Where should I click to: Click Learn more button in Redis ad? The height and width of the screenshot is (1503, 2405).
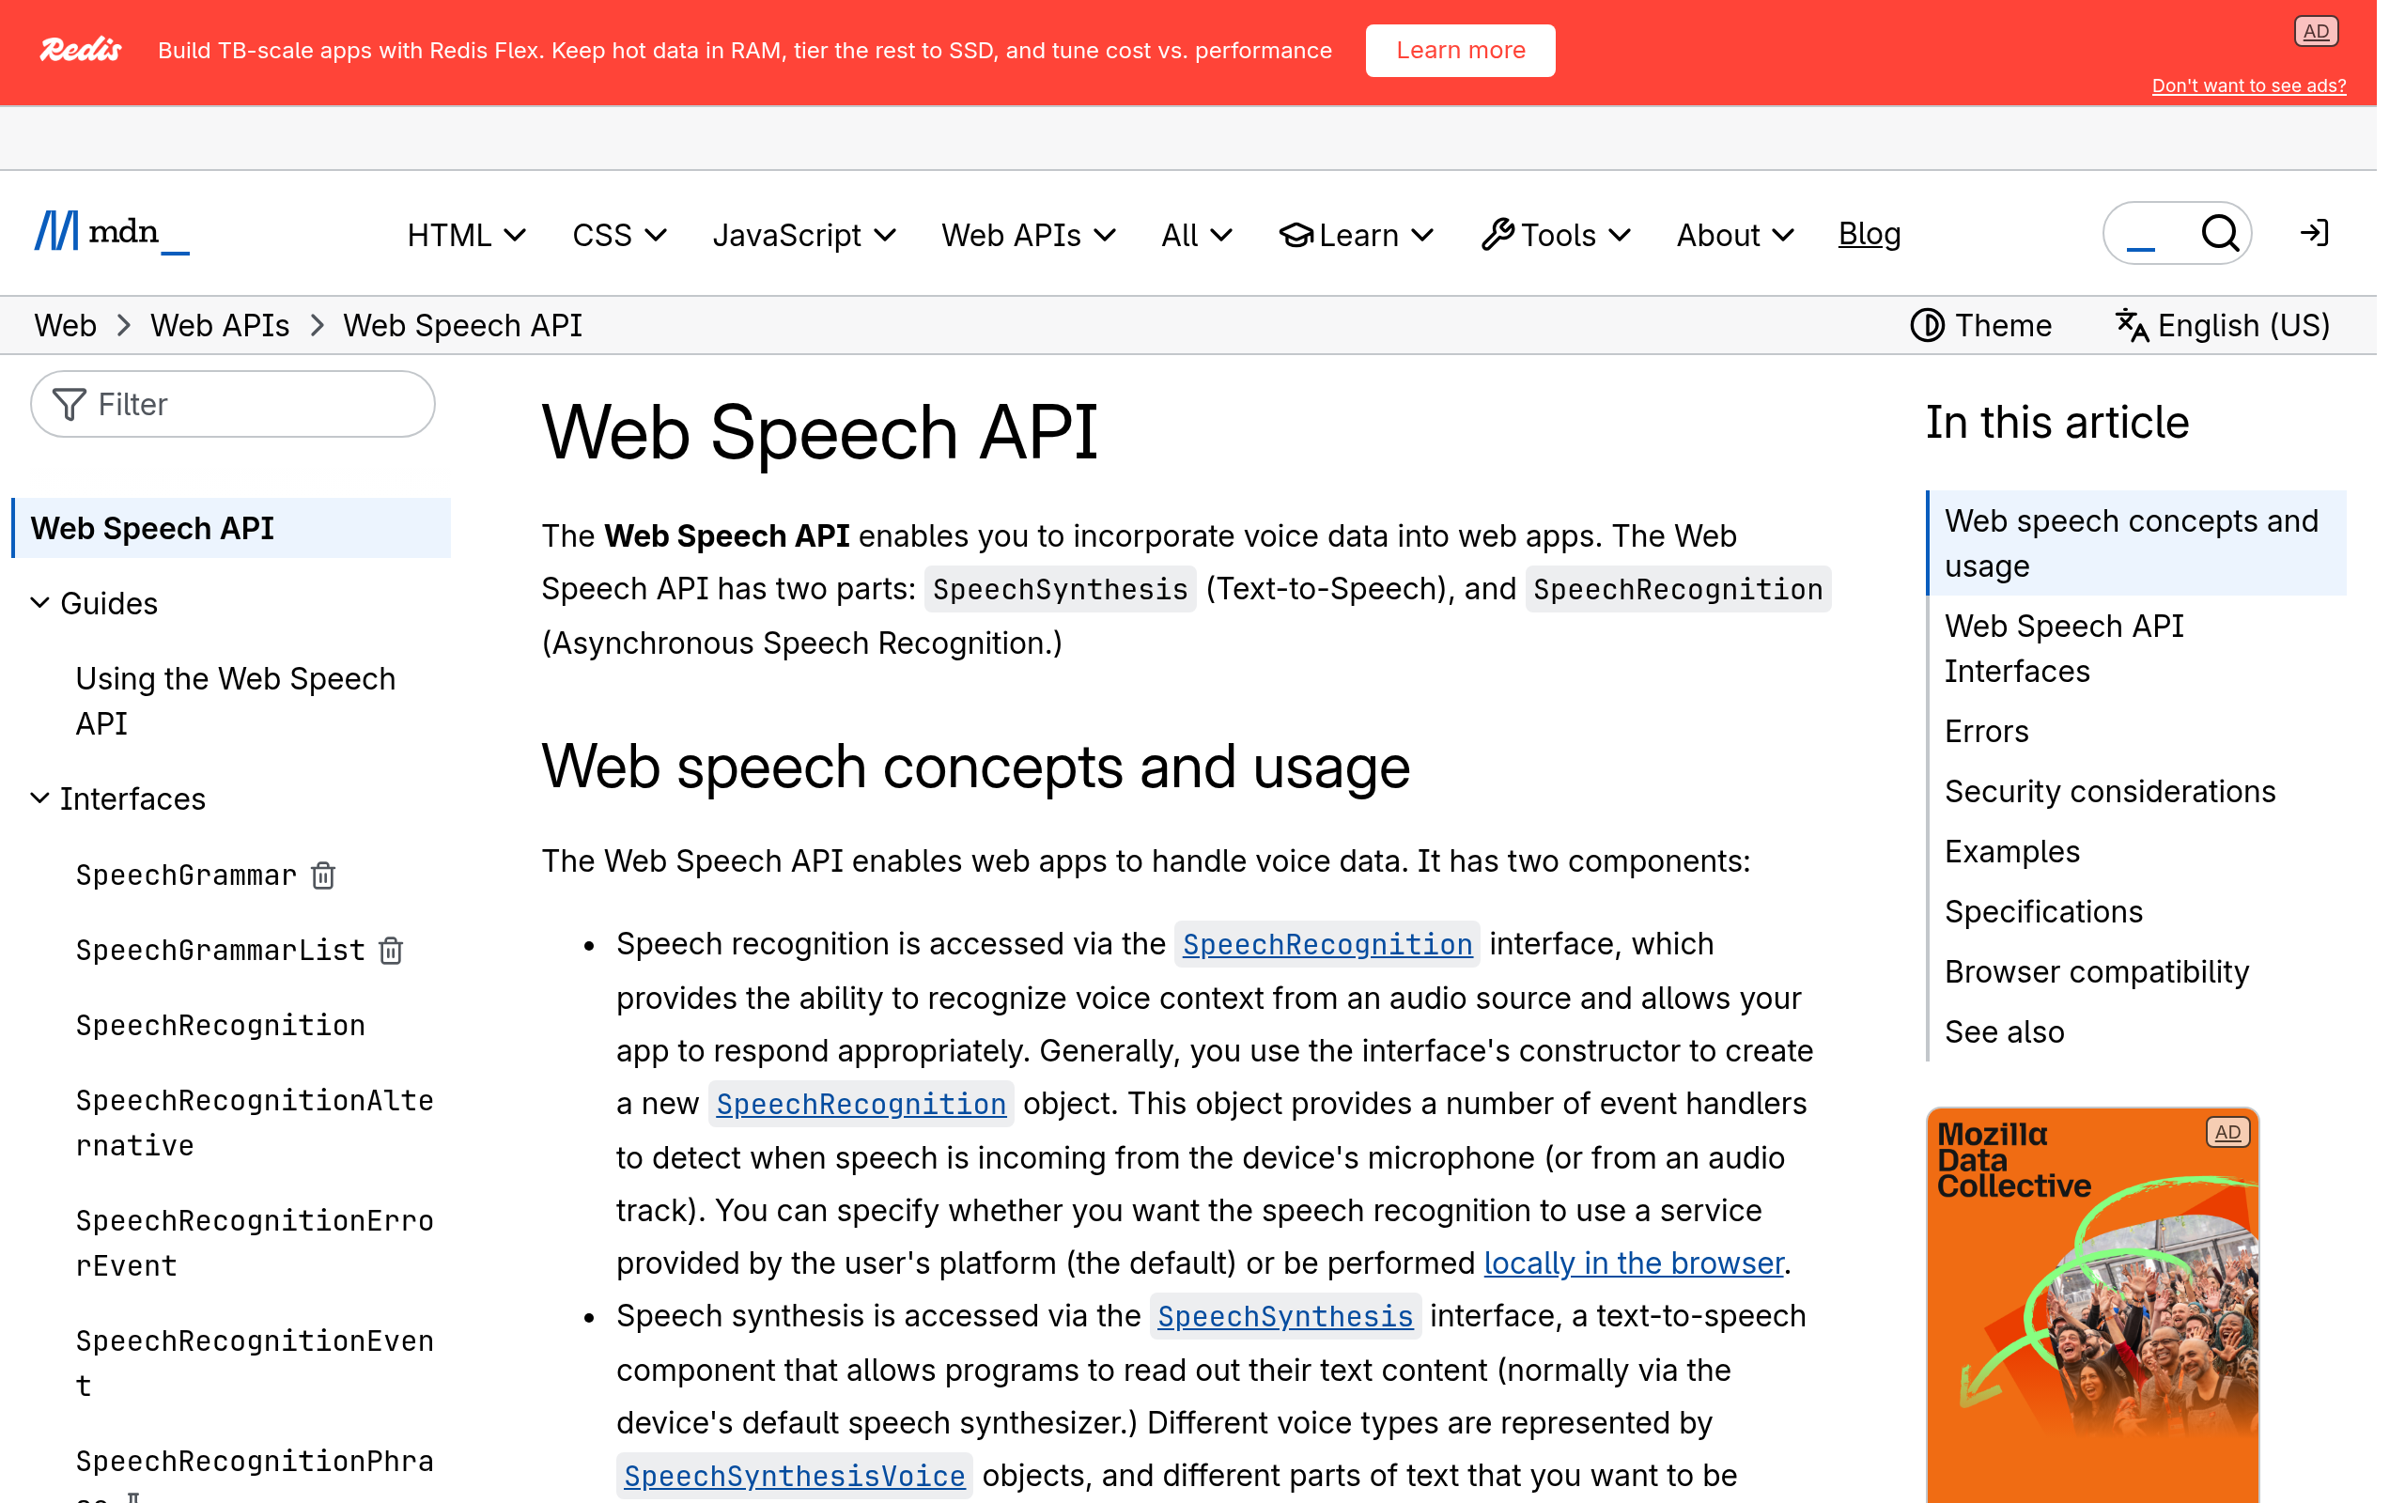point(1460,50)
